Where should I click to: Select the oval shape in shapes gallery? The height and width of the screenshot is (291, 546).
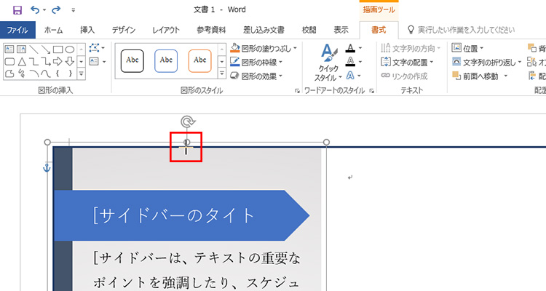tap(69, 49)
